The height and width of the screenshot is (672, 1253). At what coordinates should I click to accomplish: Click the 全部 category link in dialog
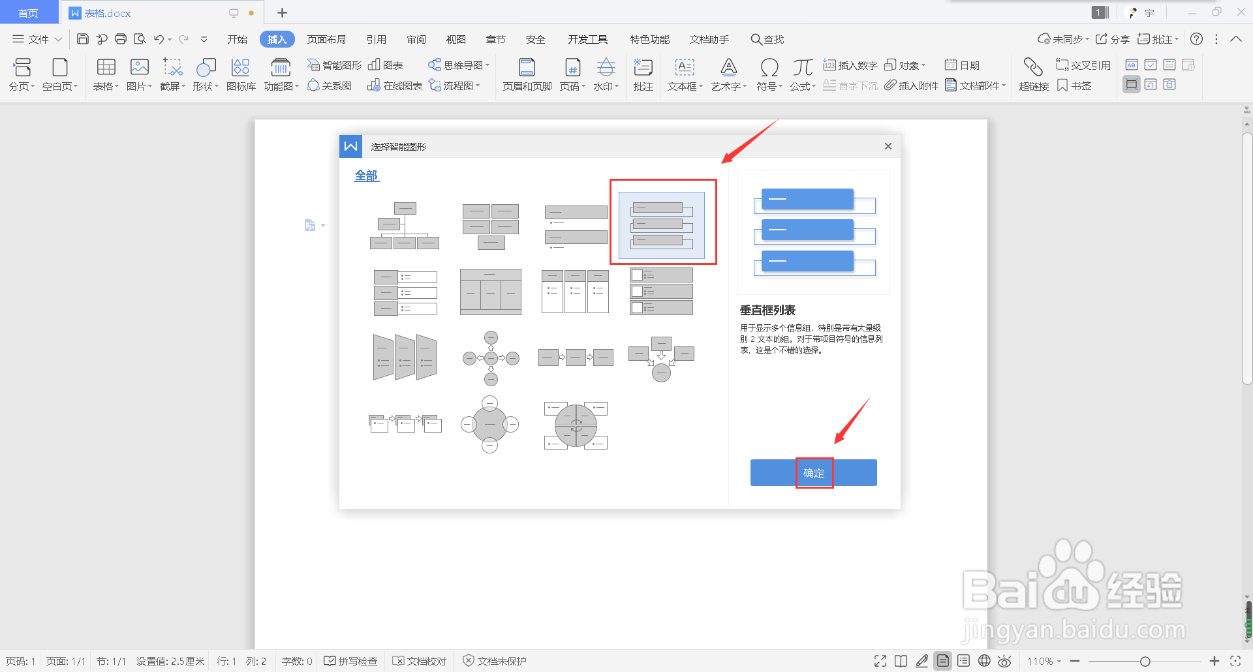click(366, 176)
